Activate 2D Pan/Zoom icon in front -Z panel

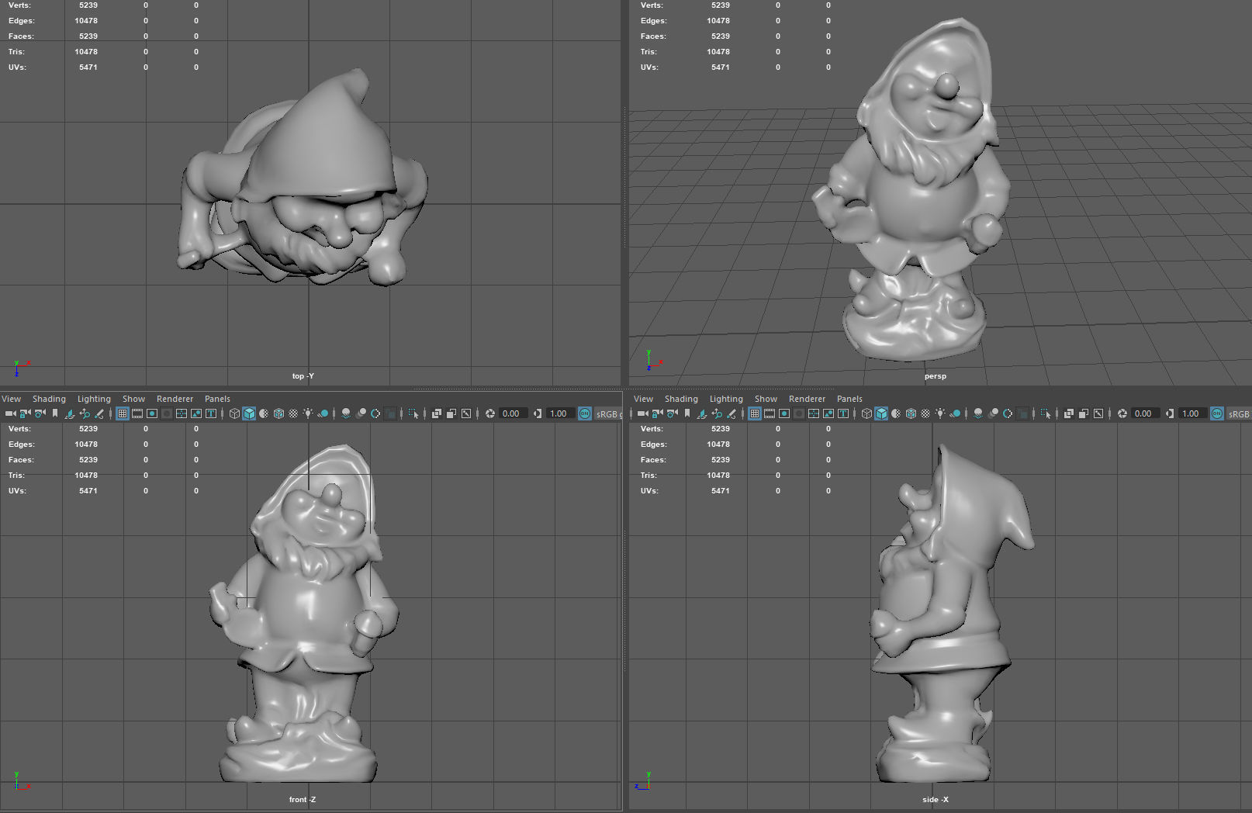coord(85,413)
